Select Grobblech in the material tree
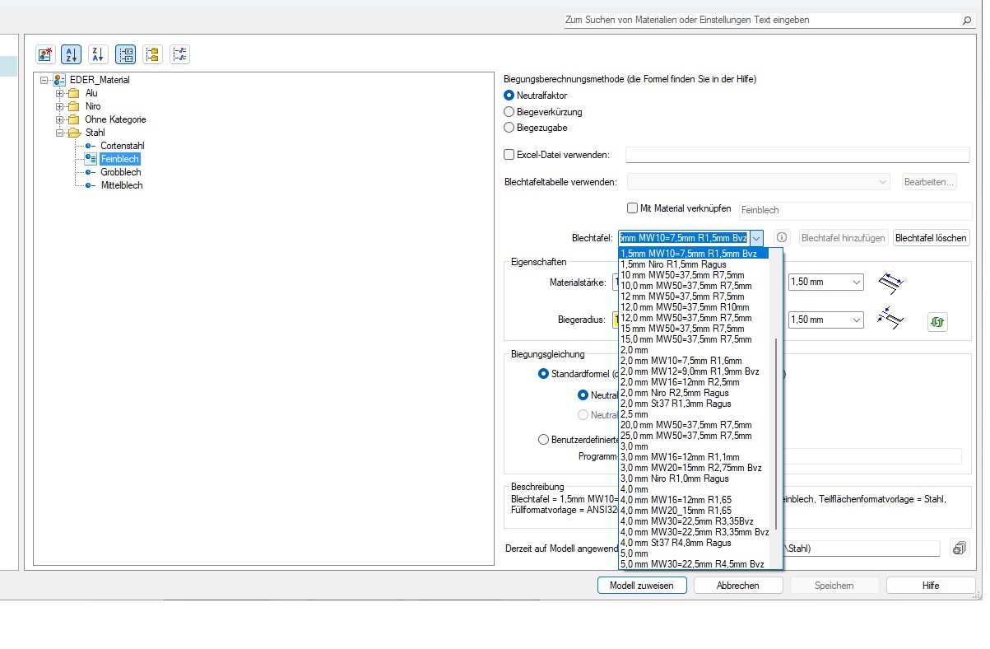 pyautogui.click(x=121, y=173)
